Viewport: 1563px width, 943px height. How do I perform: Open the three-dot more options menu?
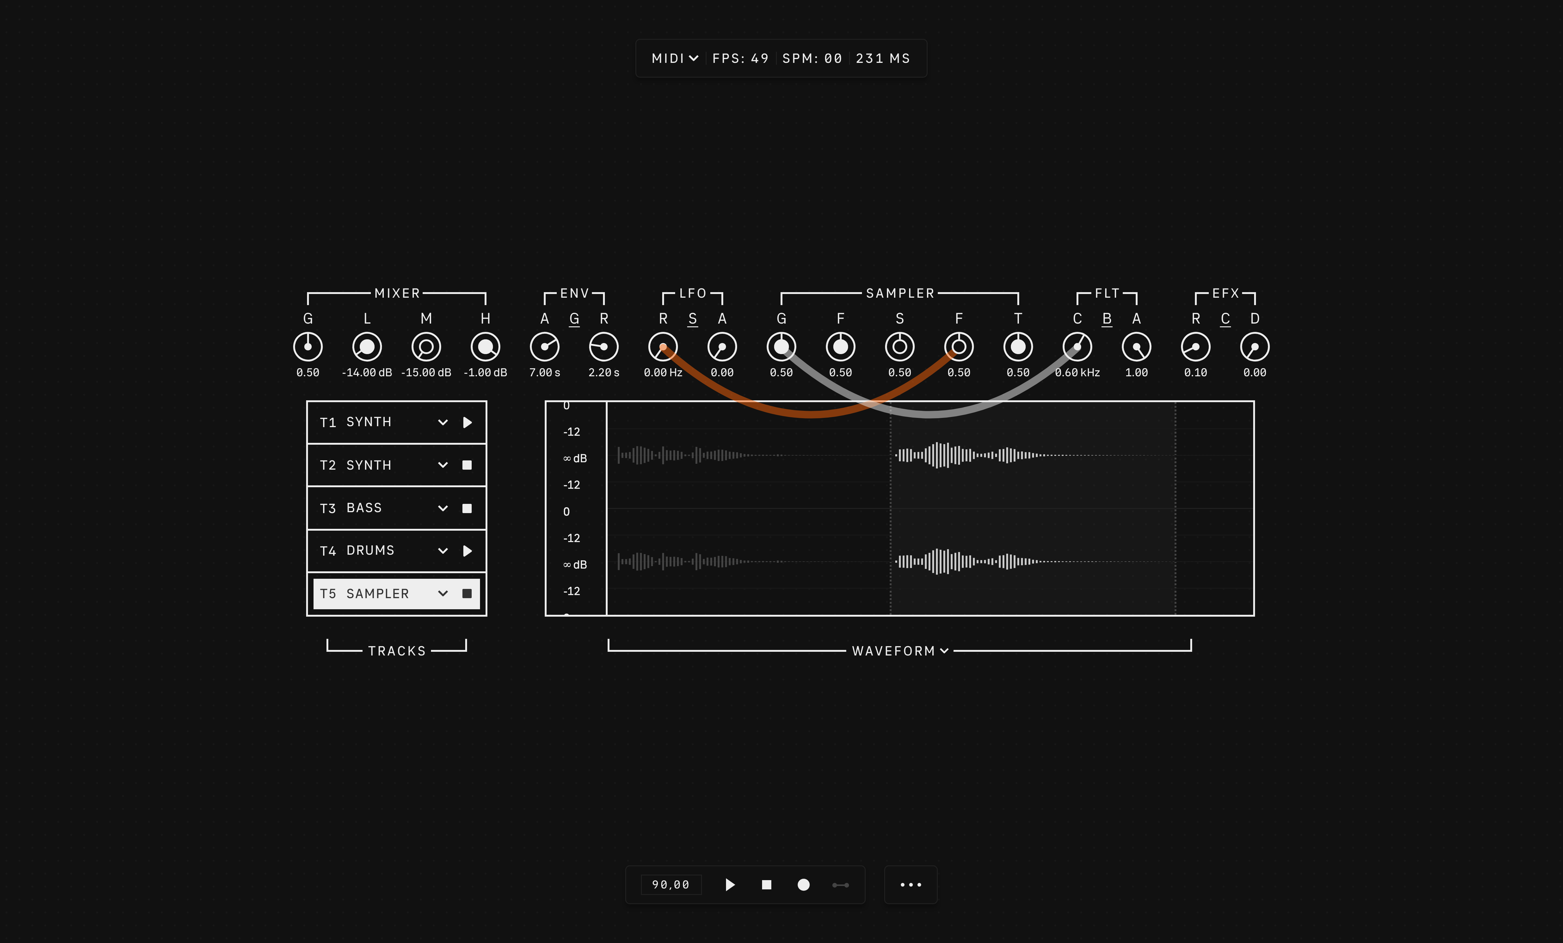910,885
